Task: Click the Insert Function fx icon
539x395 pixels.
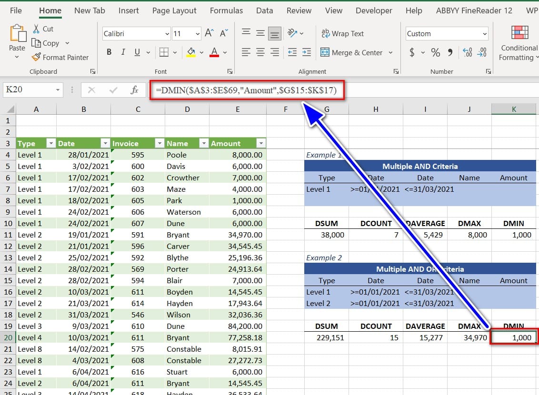Action: pyautogui.click(x=135, y=90)
